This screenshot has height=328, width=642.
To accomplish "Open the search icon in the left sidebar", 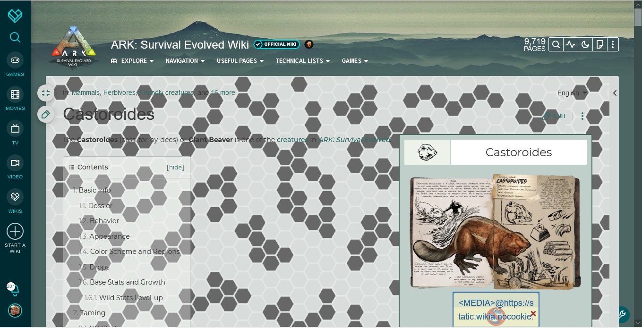I will pos(15,37).
